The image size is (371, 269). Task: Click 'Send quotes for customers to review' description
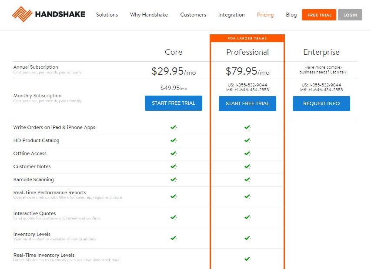[x=56, y=218]
